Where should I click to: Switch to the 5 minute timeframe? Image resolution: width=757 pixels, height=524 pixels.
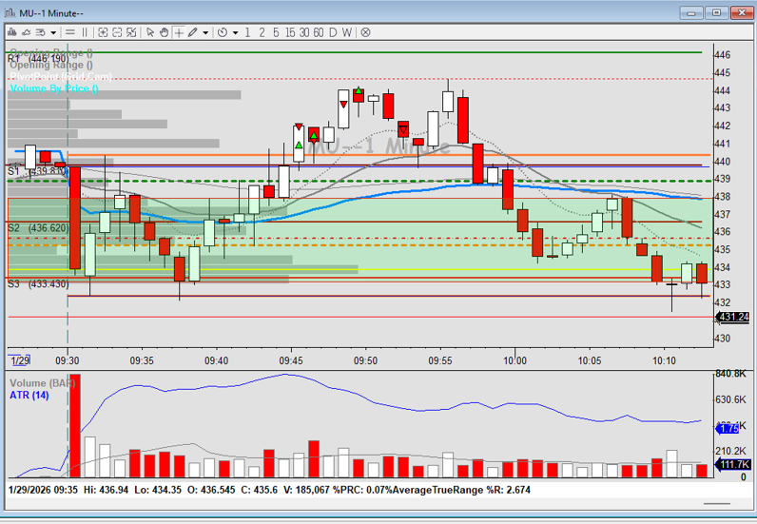(276, 32)
